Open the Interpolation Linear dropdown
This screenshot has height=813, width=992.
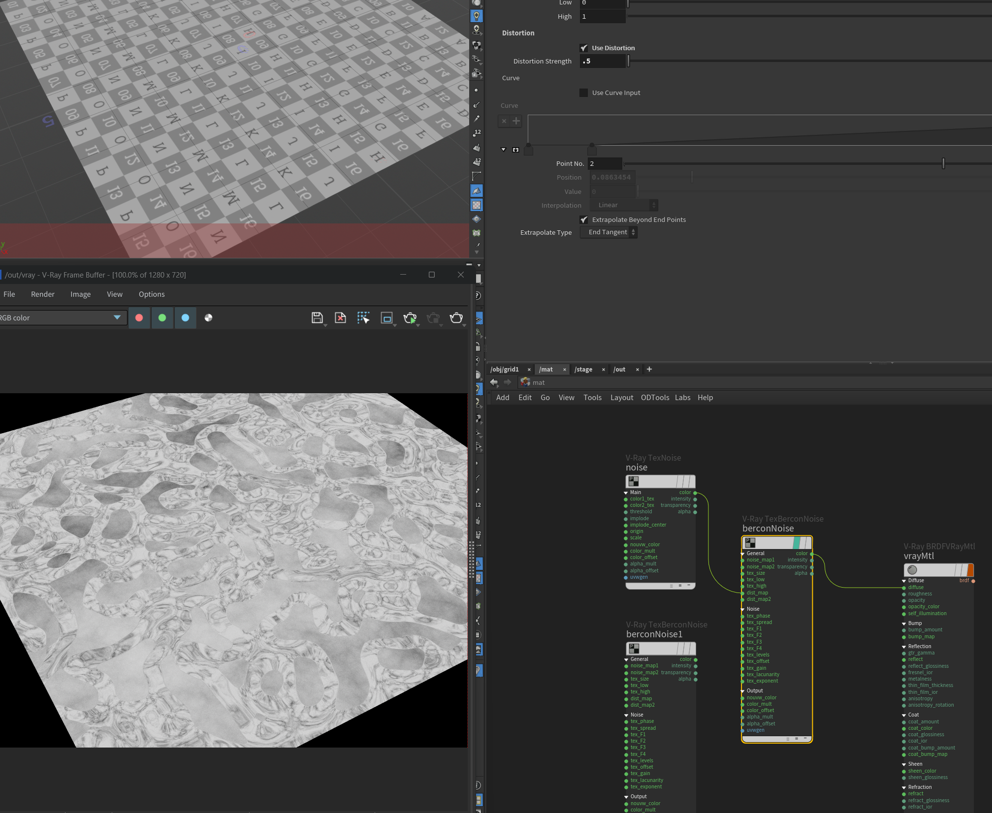[x=624, y=205]
